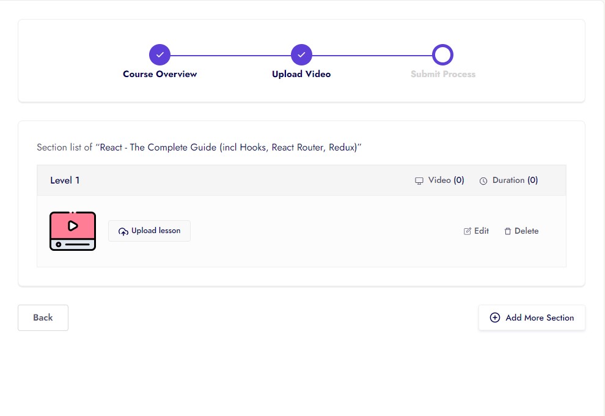This screenshot has height=416, width=605.
Task: Click the Course Overview step checkmark circle
Action: [x=159, y=54]
